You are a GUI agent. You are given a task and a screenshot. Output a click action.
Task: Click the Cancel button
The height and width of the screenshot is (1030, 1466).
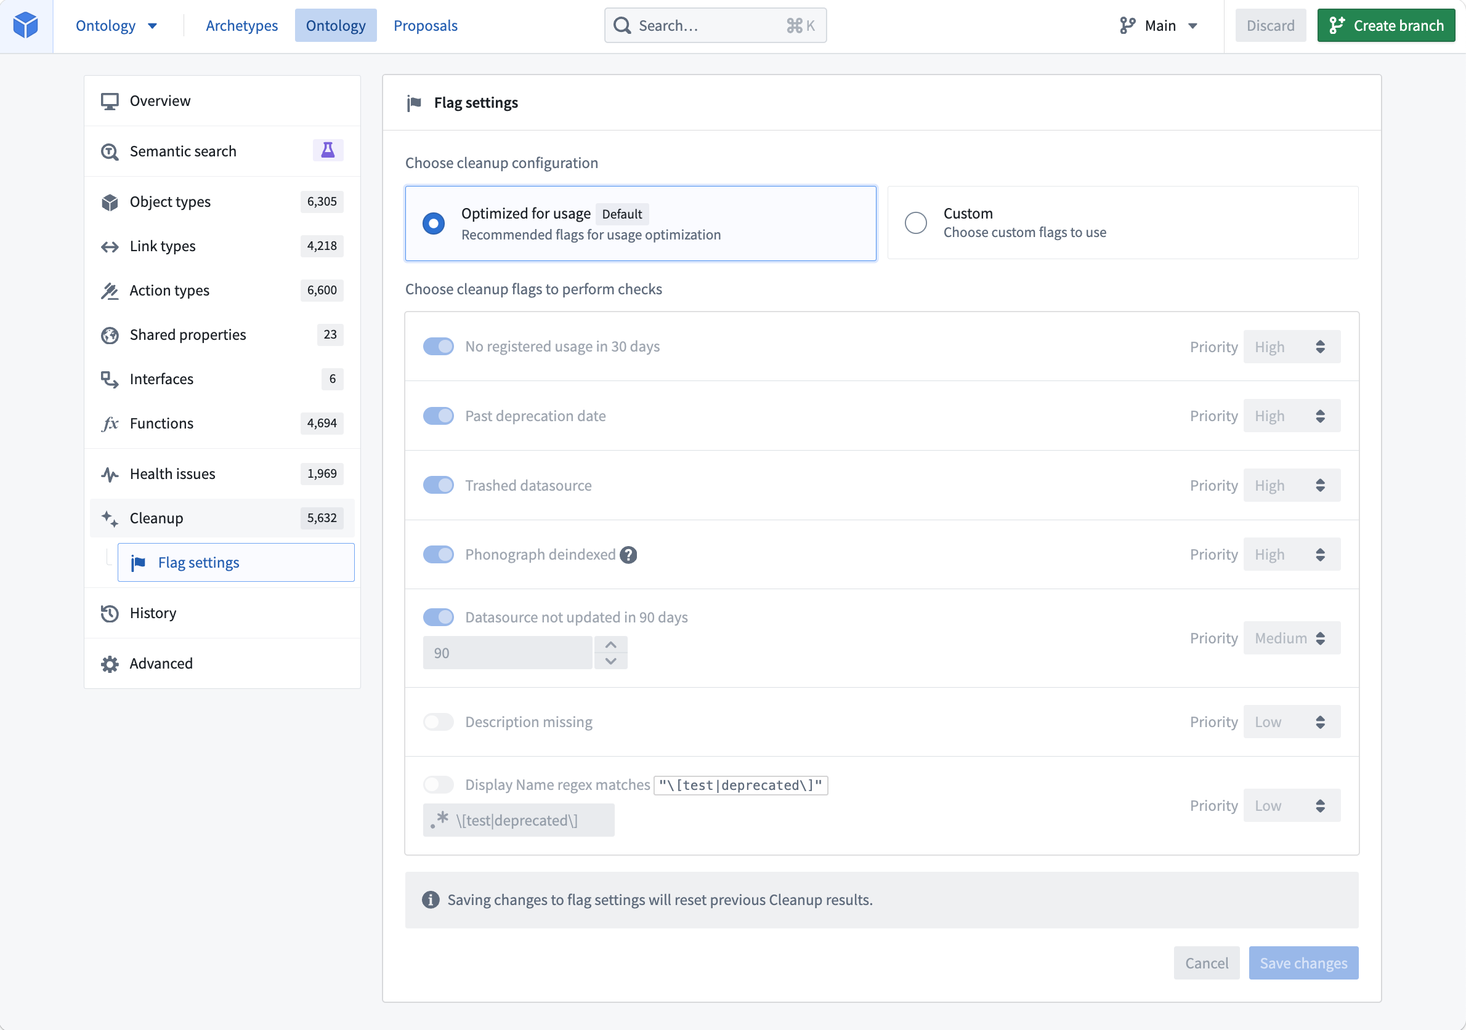(x=1207, y=962)
